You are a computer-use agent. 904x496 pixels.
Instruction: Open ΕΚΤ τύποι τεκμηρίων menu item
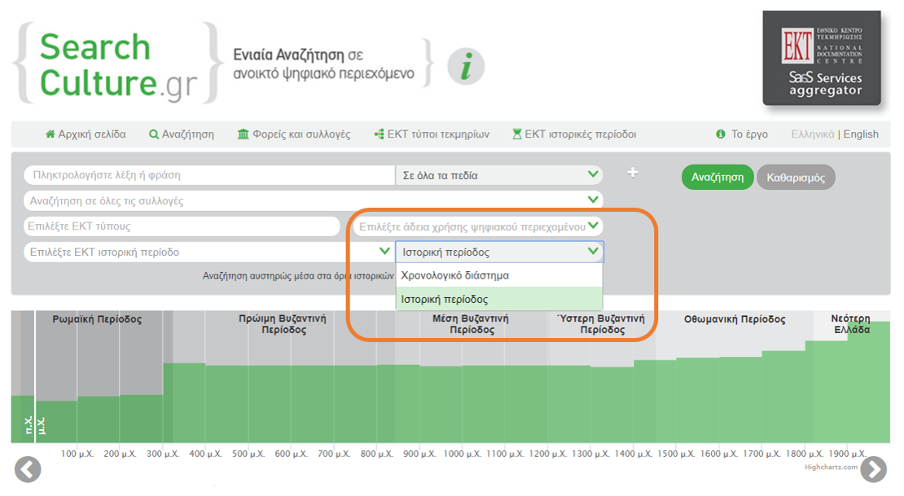click(438, 134)
